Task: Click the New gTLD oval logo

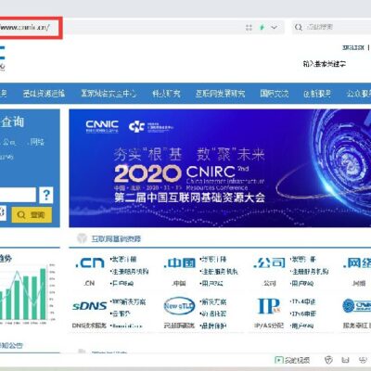Action: 179,306
